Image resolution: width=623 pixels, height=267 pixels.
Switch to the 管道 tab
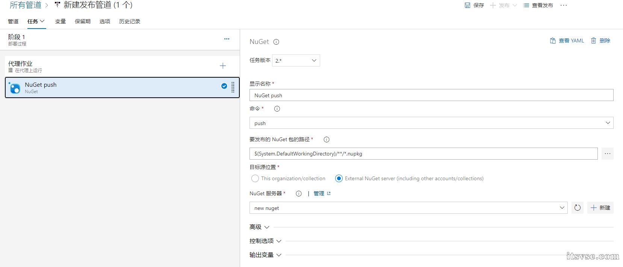pyautogui.click(x=13, y=21)
